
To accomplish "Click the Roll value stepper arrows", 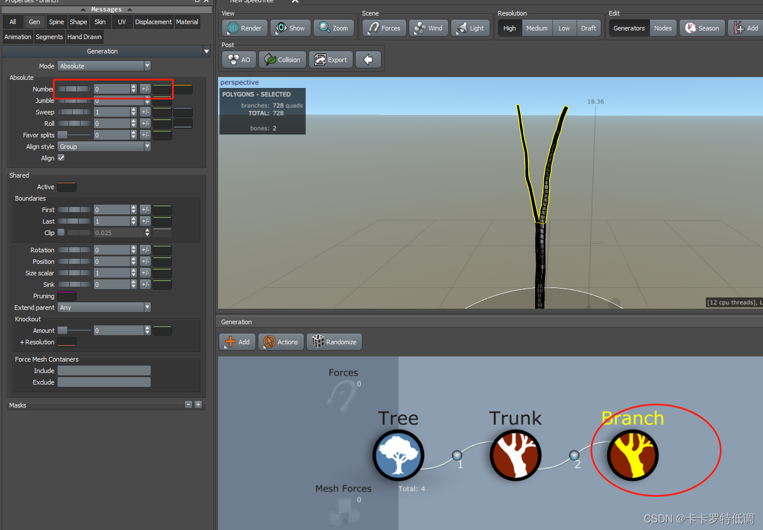I will click(x=133, y=124).
